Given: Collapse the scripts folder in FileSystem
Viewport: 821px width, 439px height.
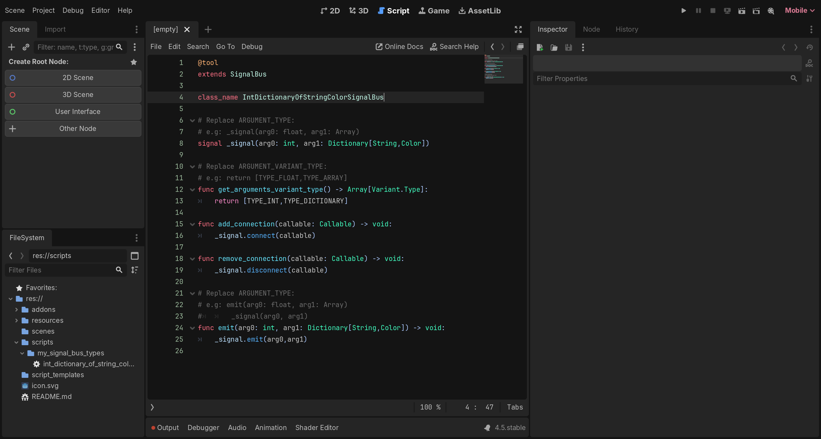Looking at the screenshot, I should click(x=16, y=342).
